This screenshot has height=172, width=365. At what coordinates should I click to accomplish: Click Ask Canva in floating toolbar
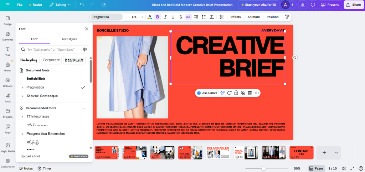207,93
